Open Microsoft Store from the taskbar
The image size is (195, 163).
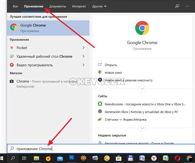click(x=118, y=158)
